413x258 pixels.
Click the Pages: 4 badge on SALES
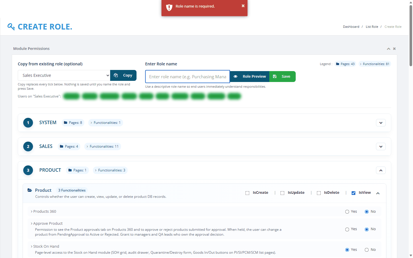pyautogui.click(x=69, y=146)
